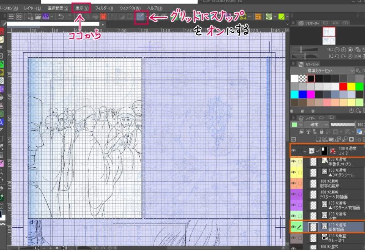365x250 pixels.
Task: Collapse the コマ 2 folder chevron
Action: tap(305, 151)
